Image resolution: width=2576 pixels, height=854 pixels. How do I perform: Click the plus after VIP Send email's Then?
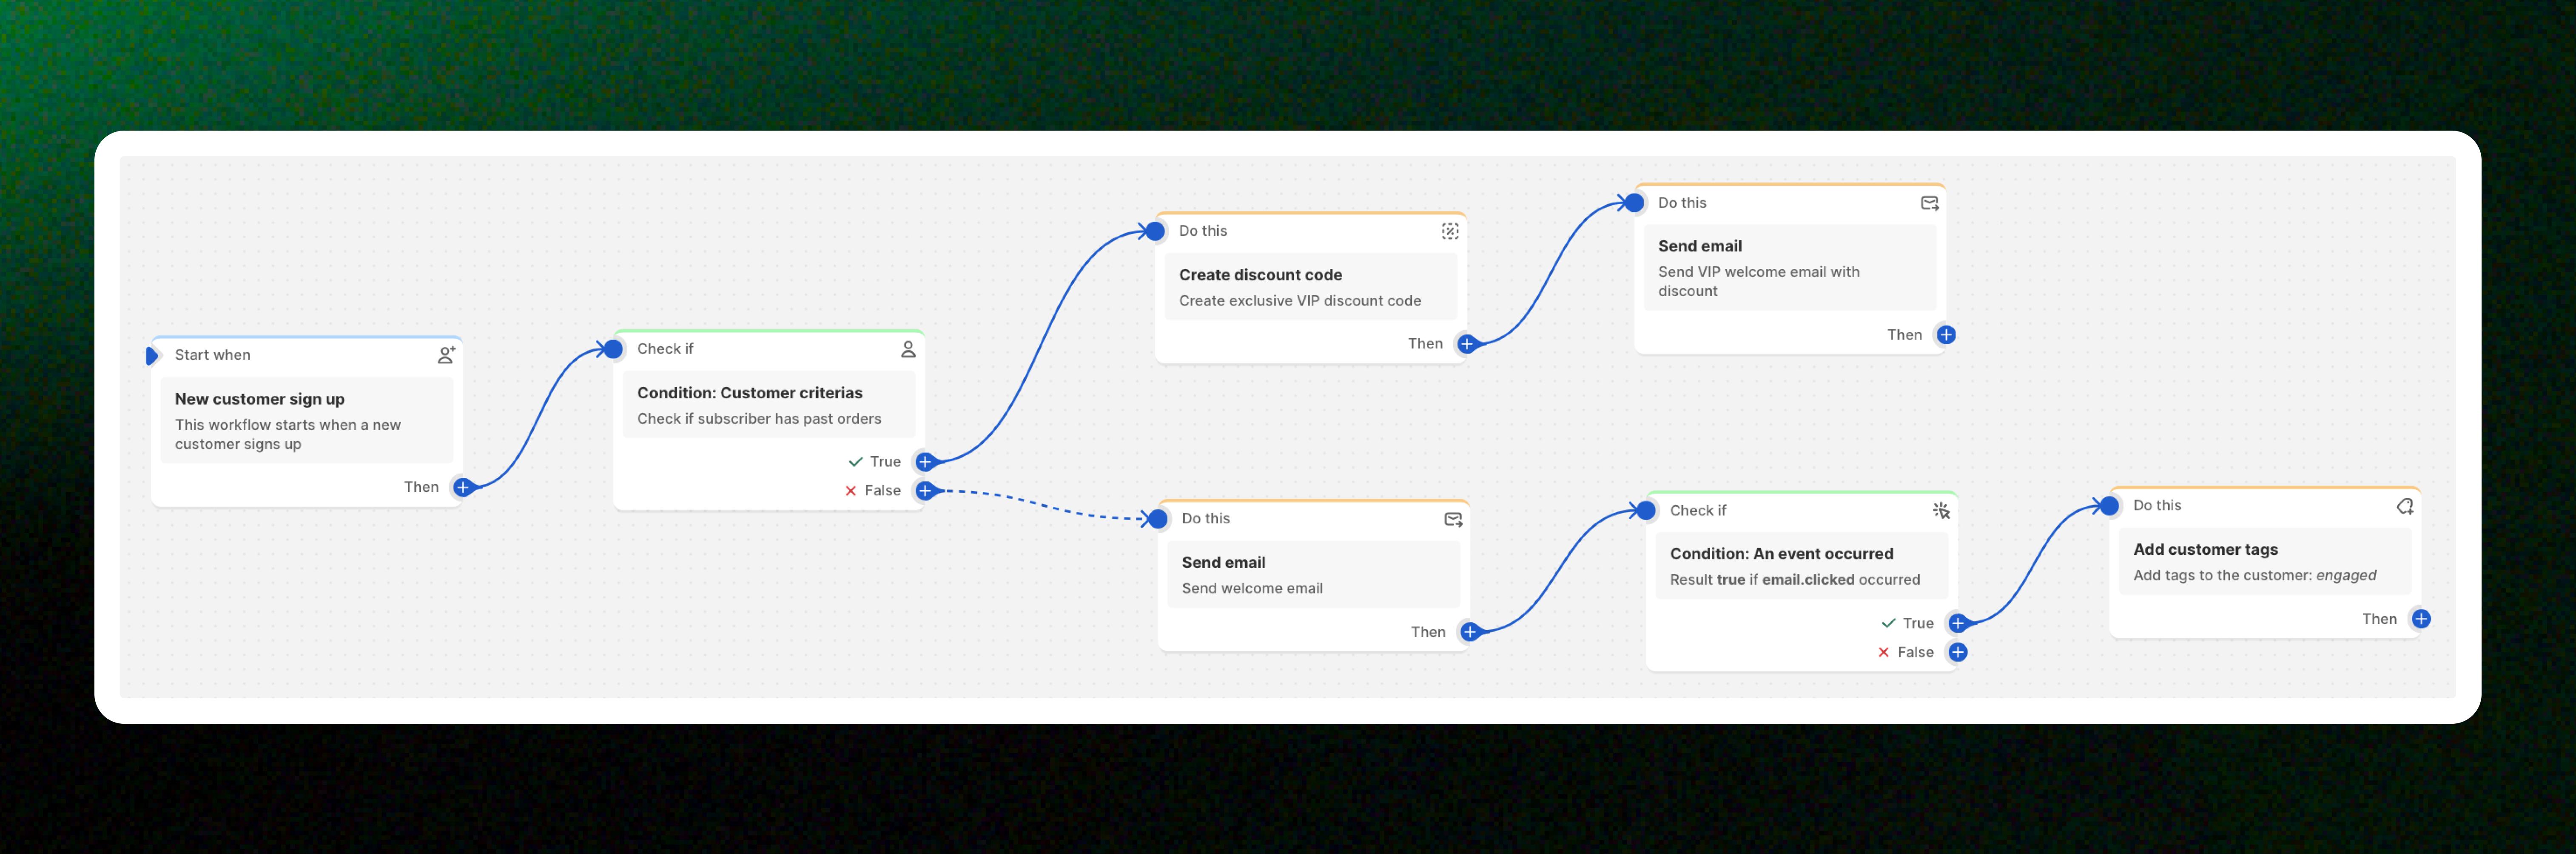[1946, 335]
